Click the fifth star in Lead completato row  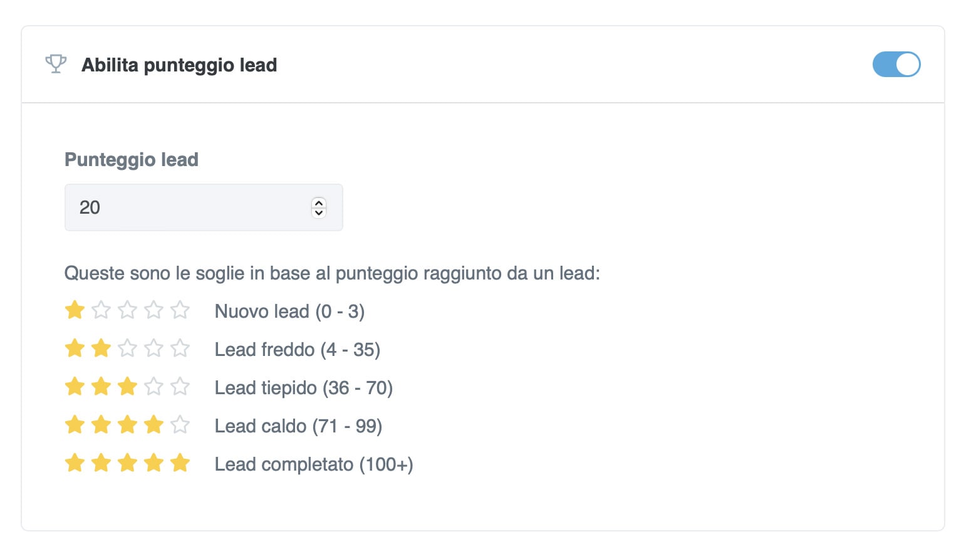tap(180, 463)
